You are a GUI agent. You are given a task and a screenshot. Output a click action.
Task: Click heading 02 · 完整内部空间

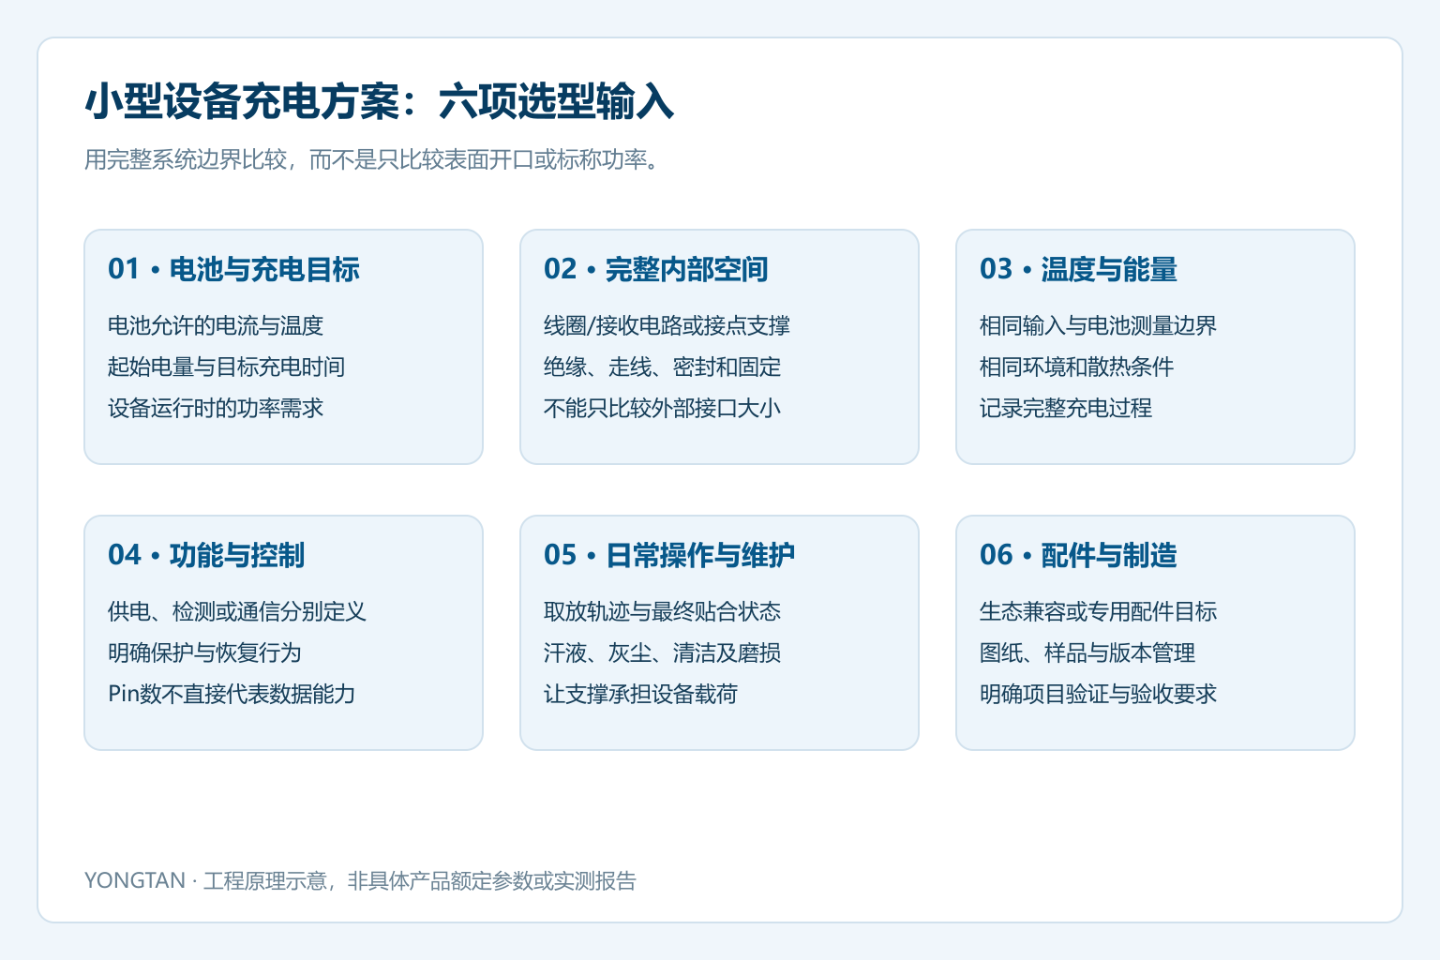(x=656, y=270)
